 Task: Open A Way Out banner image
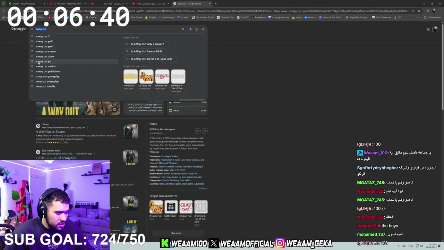[60, 108]
